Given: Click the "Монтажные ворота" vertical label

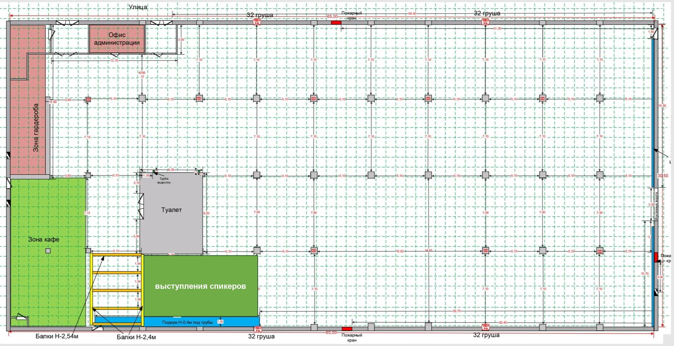Looking at the screenshot, I should pos(656,207).
